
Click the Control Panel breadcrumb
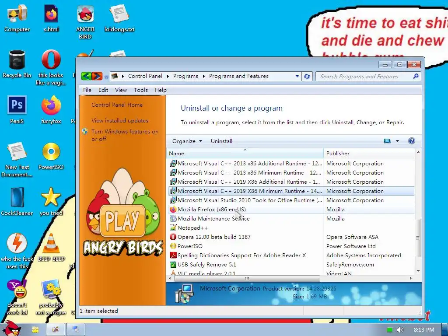(145, 76)
